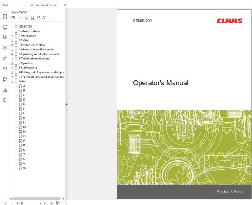Expand 6 Technical specifications bookmark
Screen dimensions: 252x205
(x=12, y=59)
